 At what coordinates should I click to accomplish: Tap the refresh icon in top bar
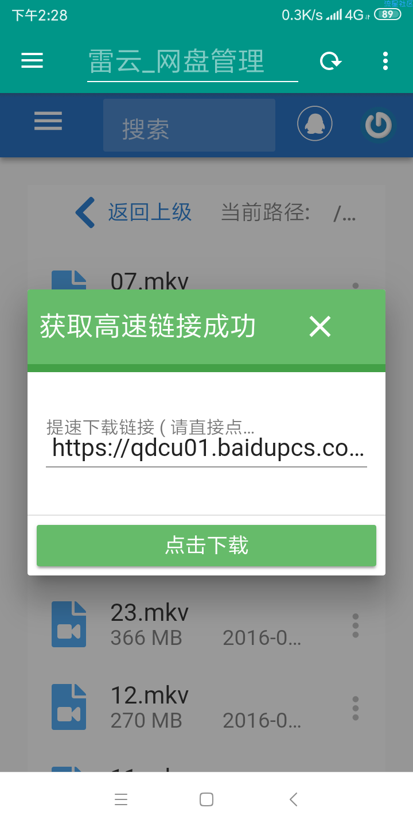(x=330, y=61)
